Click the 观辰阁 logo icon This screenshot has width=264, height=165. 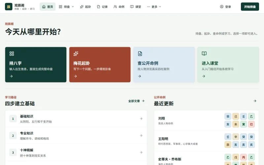coord(9,7)
